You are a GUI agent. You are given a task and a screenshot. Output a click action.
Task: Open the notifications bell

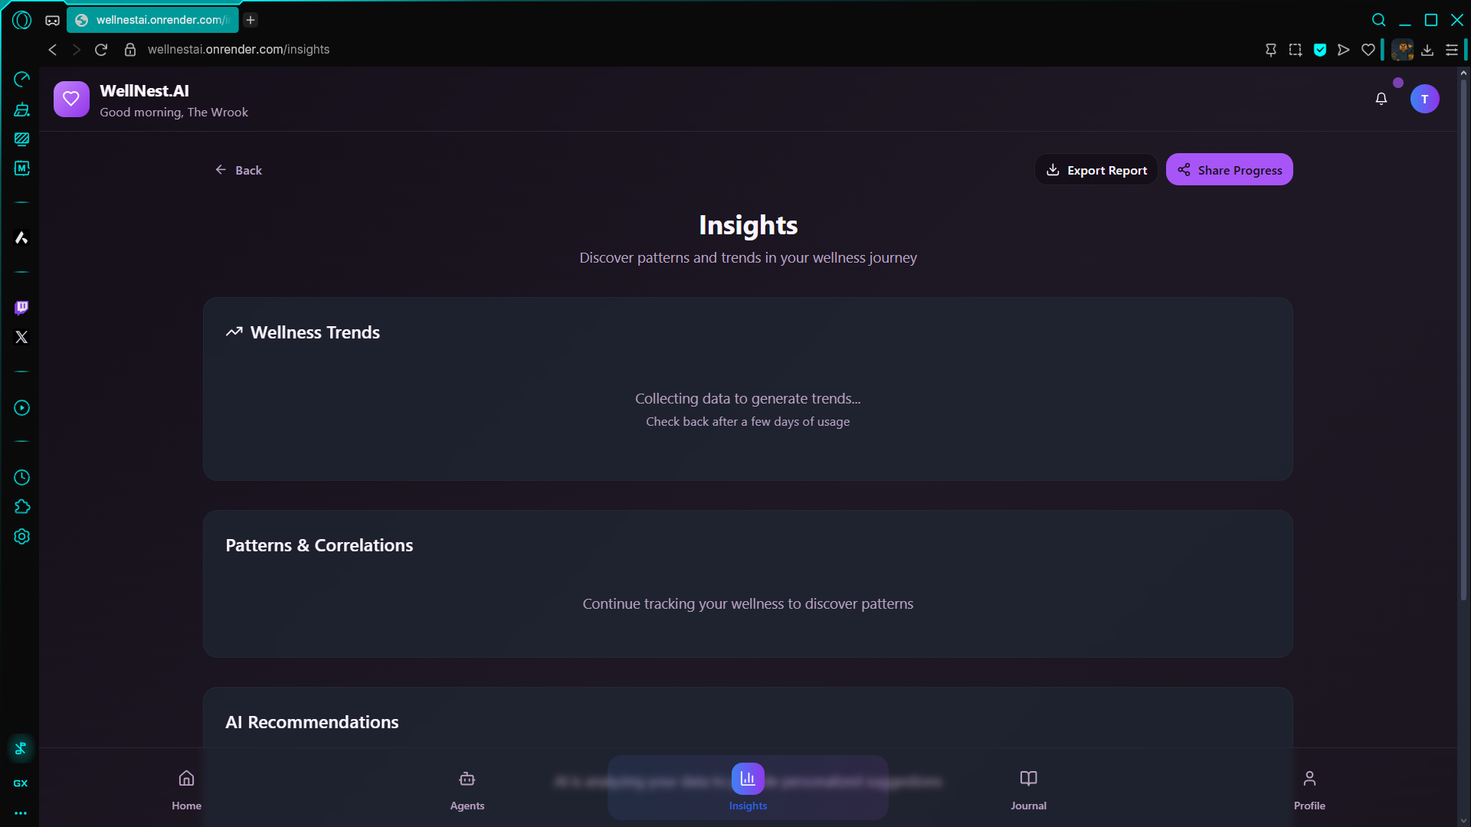coord(1381,99)
